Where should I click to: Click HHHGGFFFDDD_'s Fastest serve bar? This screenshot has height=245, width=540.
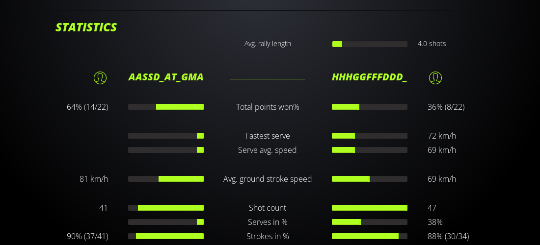[x=370, y=136]
